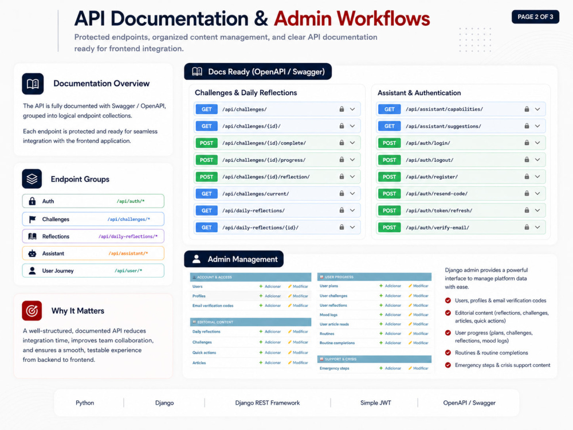The image size is (573, 430).
Task: Click the SUPPORT & CRISIS section header
Action: tap(374, 359)
